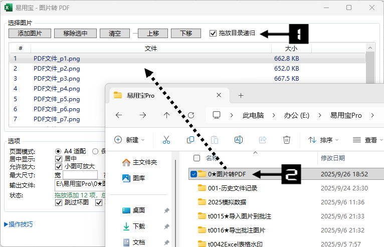Expand the 操作技巧 section
384x247 pixels.
point(19,224)
